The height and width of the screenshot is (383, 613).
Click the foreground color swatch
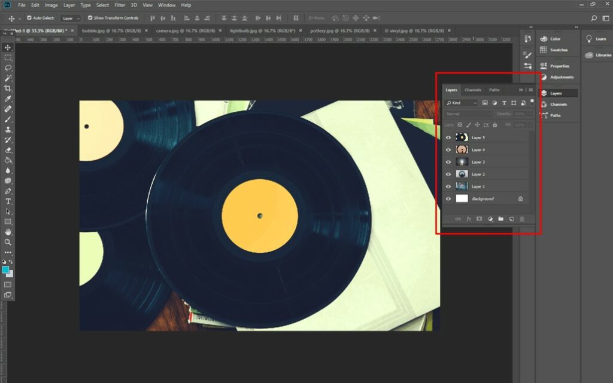coord(5,270)
